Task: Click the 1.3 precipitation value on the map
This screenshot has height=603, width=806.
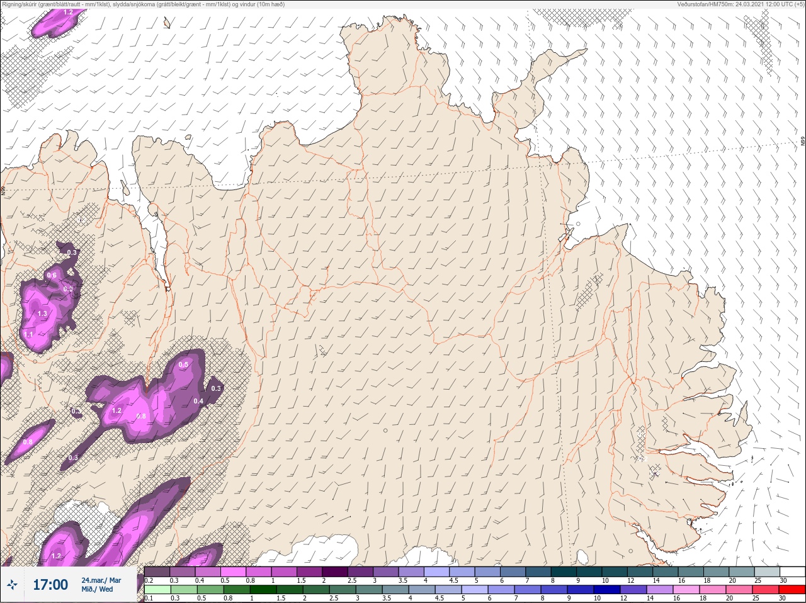Action: 42,313
